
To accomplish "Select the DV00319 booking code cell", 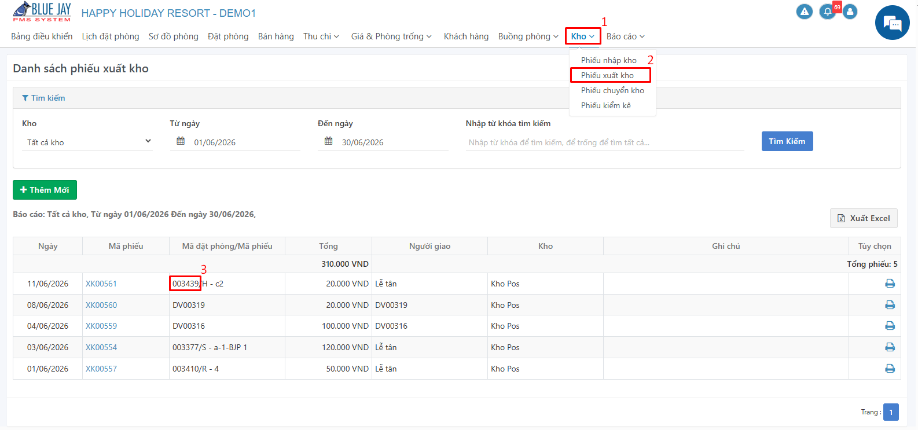I will pos(227,305).
